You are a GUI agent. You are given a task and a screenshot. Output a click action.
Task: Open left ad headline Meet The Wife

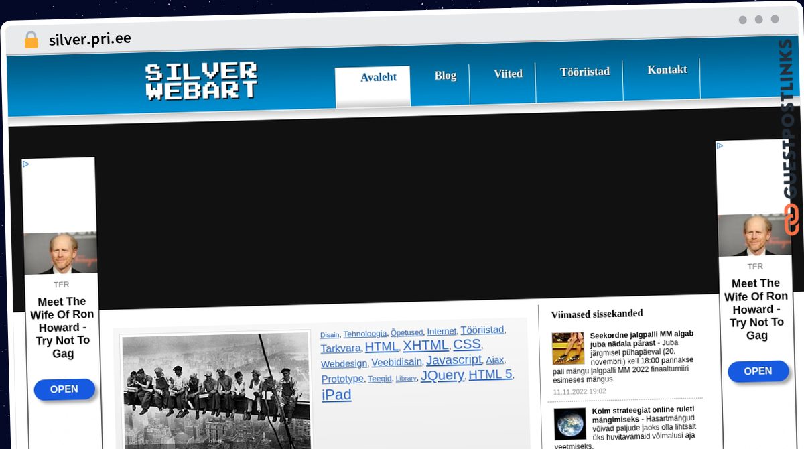pyautogui.click(x=64, y=327)
